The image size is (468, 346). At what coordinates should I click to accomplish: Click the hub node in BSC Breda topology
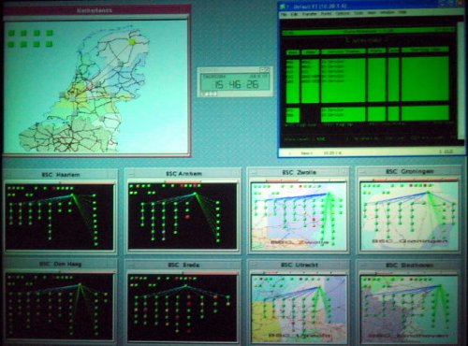pyautogui.click(x=186, y=286)
